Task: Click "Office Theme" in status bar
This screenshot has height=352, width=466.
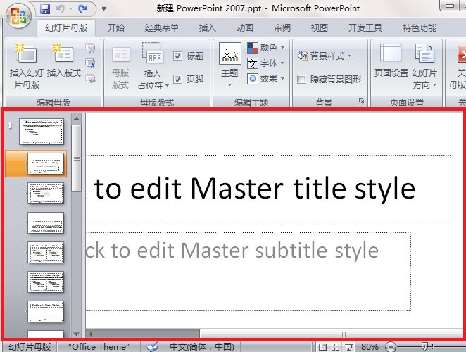Action: coord(99,346)
